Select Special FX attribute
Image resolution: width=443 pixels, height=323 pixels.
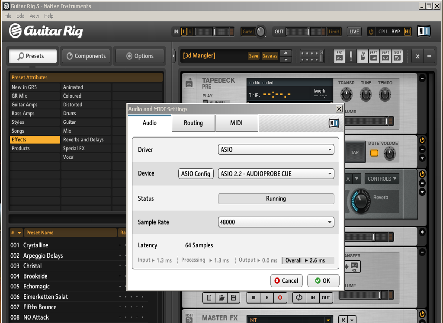[x=86, y=148]
